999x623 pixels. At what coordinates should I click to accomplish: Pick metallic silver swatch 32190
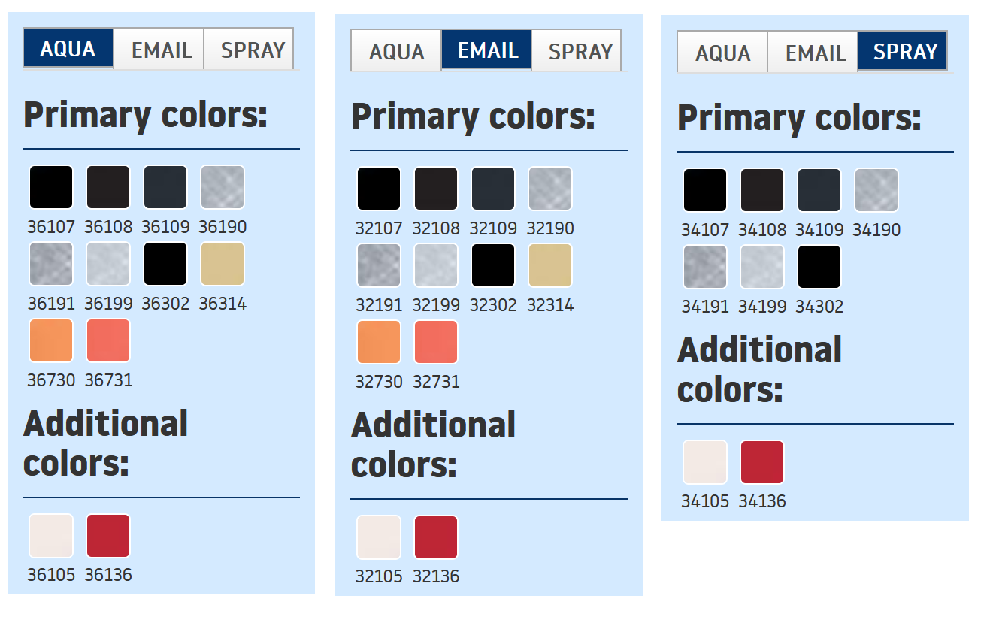click(x=550, y=189)
